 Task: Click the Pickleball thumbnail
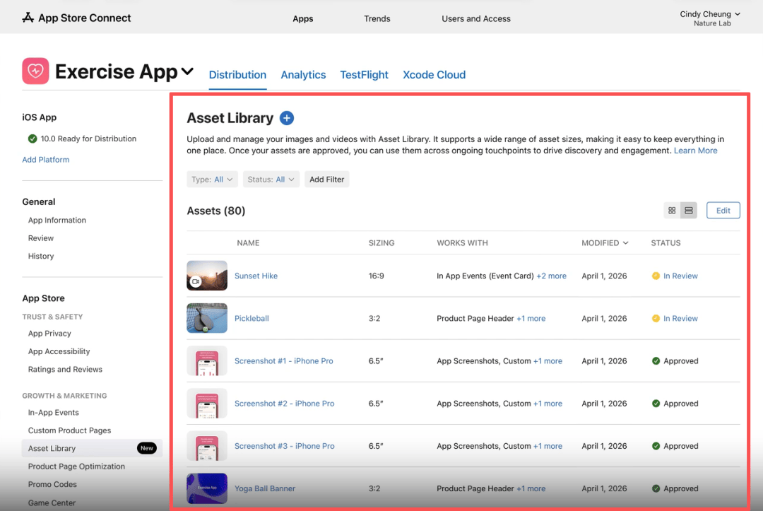(x=207, y=318)
